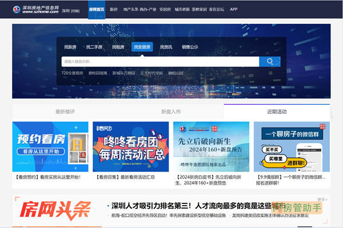Select the 找安居房 search tab
343x228 pixels.
tap(142, 47)
